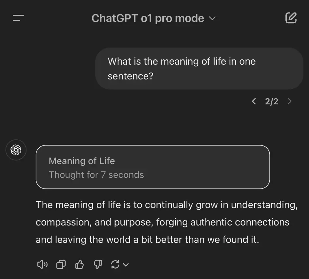Give the response a thumbs up

[79, 264]
